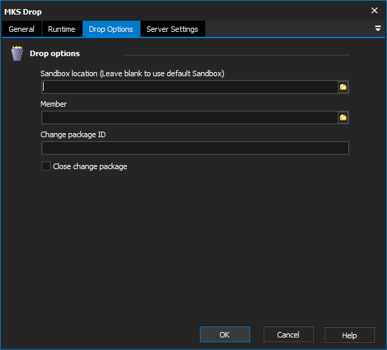Image resolution: width=387 pixels, height=350 pixels.
Task: Browse for a Member file
Action: pos(343,118)
